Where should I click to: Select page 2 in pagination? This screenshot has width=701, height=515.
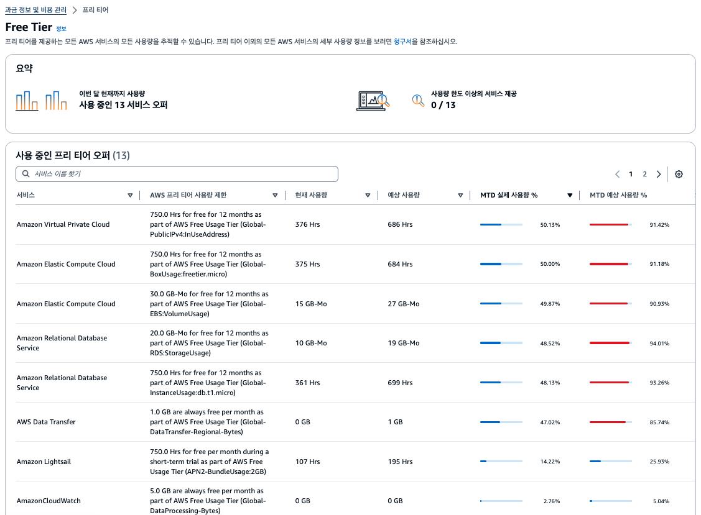644,174
